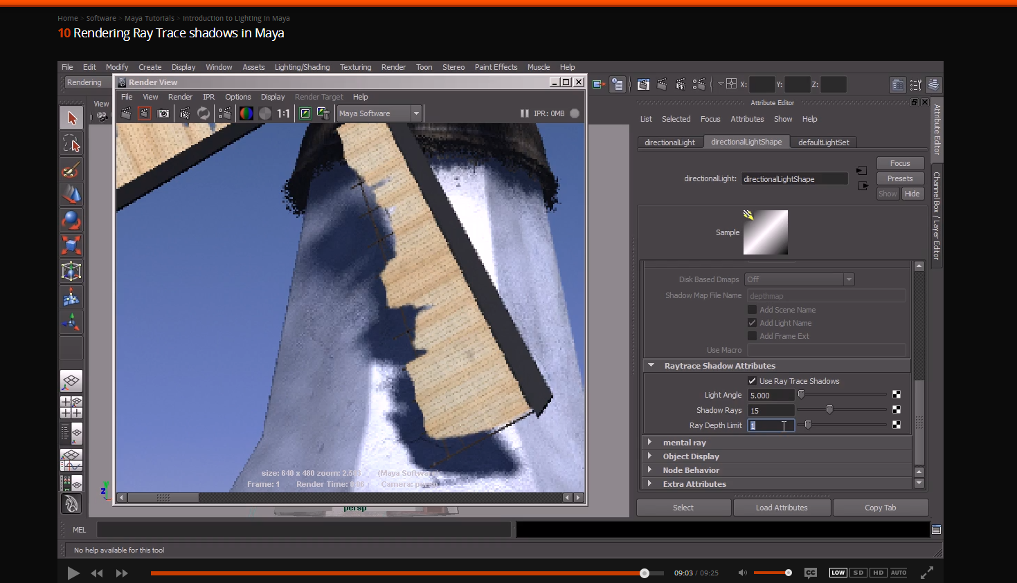1017x583 pixels.
Task: Expand the mental ray section
Action: click(649, 442)
